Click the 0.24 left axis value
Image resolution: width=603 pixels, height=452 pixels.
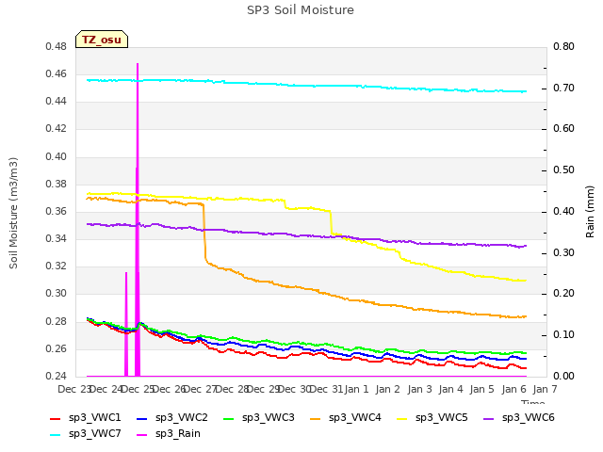click(x=57, y=376)
